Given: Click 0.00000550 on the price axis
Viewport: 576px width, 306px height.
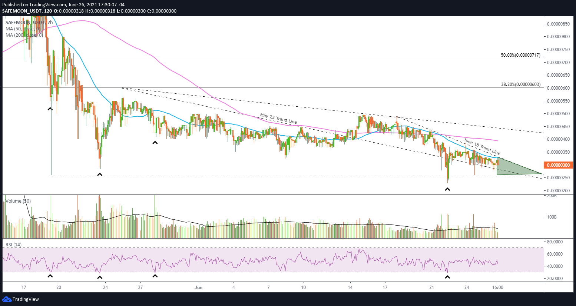Looking at the screenshot, I should pos(558,101).
